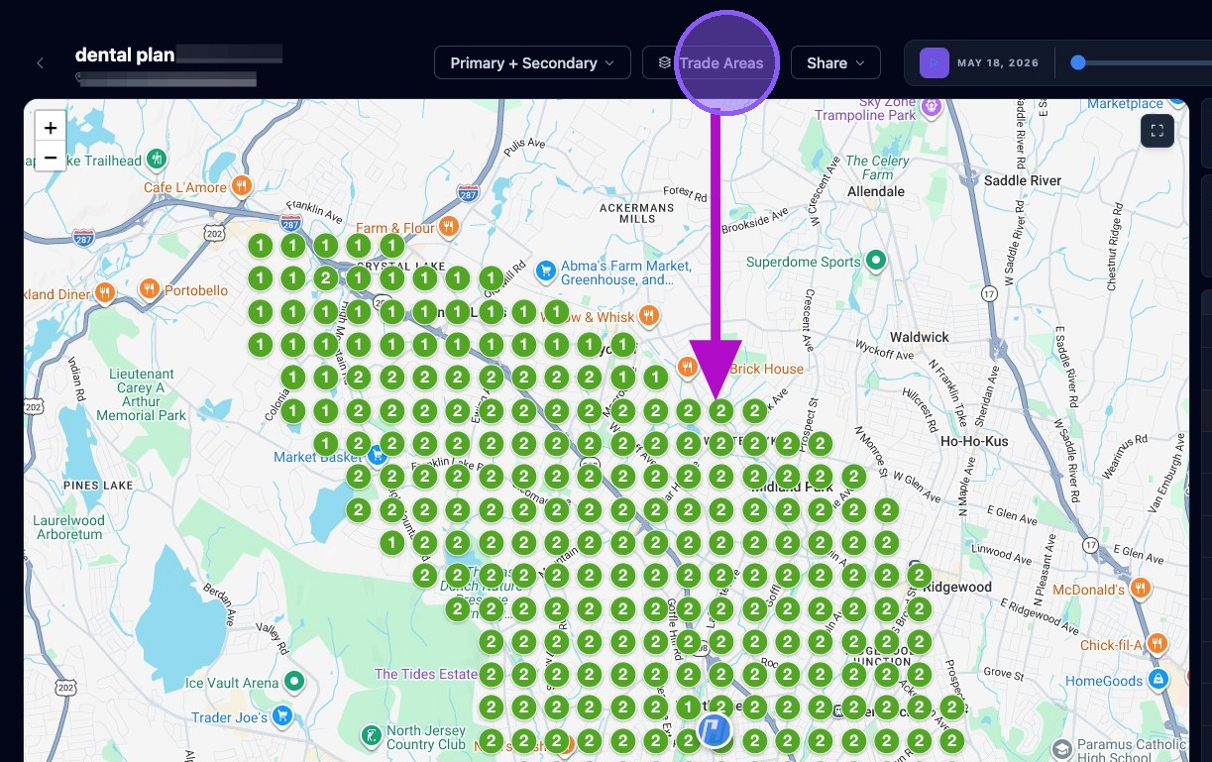The height and width of the screenshot is (762, 1212).
Task: Select the Chick-fil-A restaurant pin
Action: [1156, 644]
